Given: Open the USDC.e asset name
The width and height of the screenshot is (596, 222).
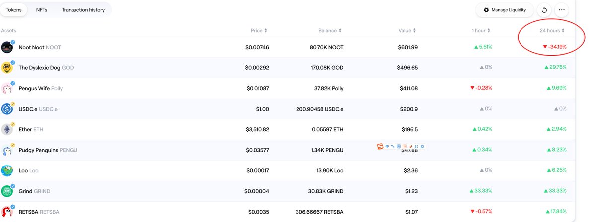Looking at the screenshot, I should coord(38,109).
